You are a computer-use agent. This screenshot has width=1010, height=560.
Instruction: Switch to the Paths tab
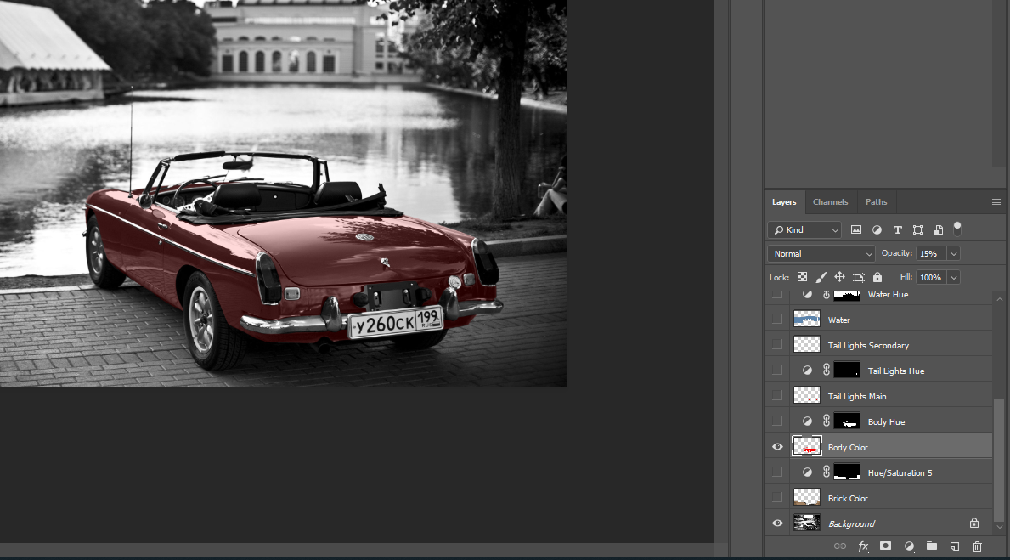point(876,202)
